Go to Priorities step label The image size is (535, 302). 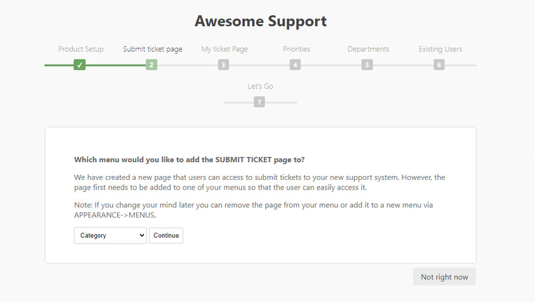pyautogui.click(x=297, y=49)
